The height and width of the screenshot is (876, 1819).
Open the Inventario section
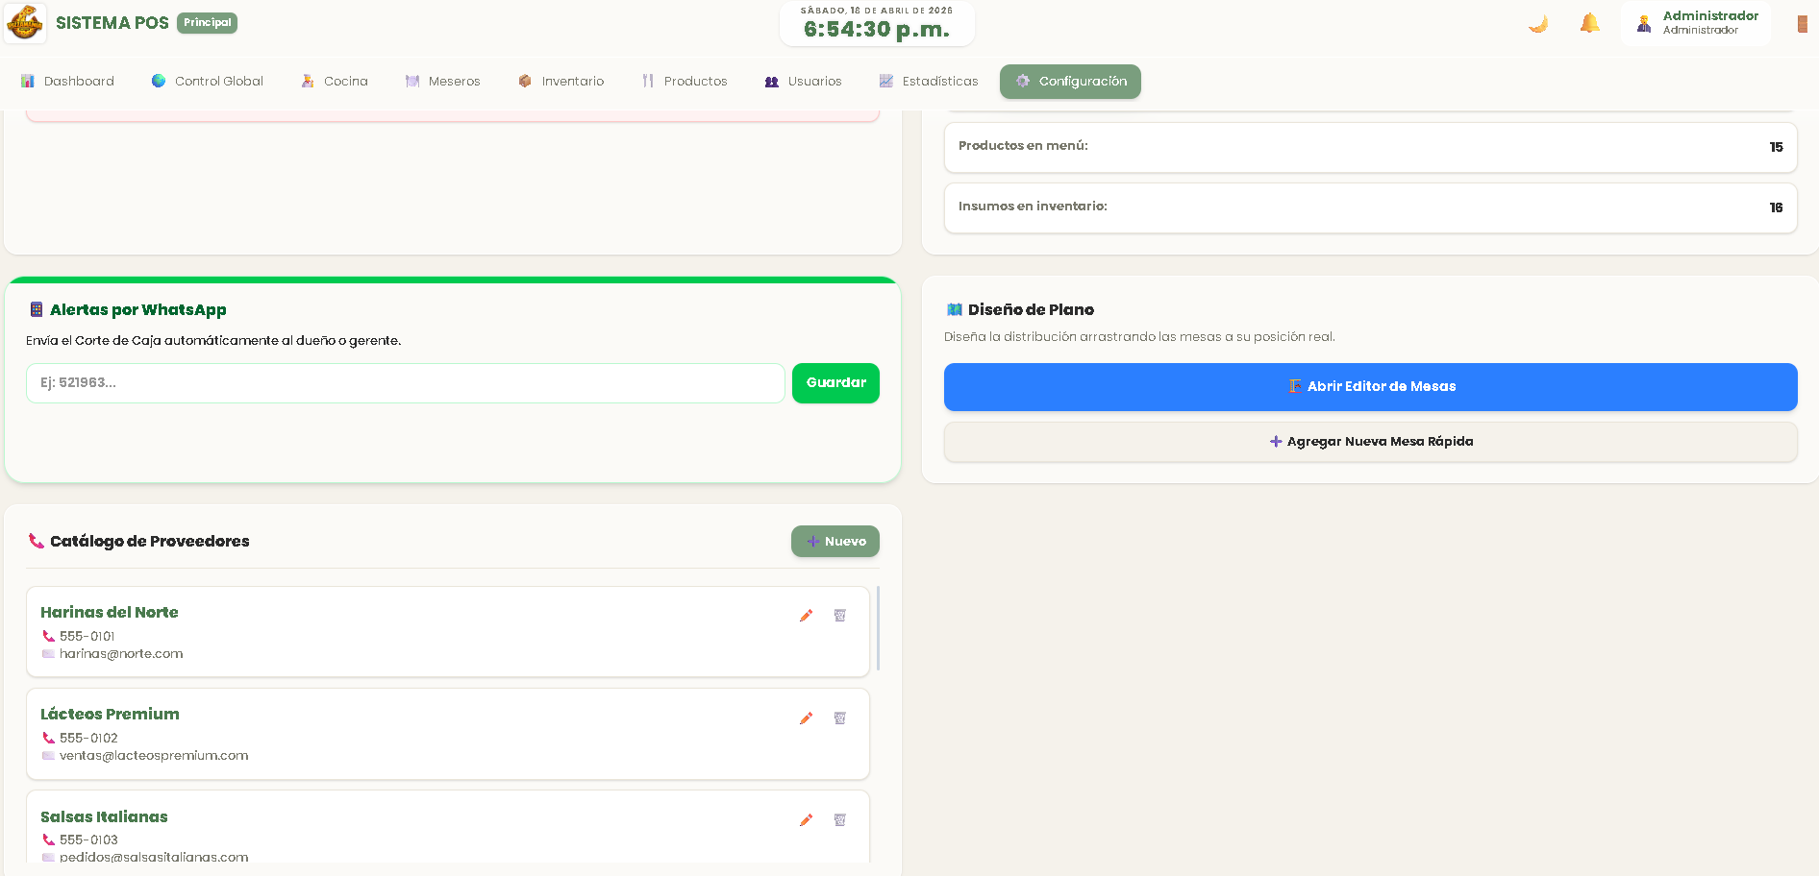tap(561, 82)
